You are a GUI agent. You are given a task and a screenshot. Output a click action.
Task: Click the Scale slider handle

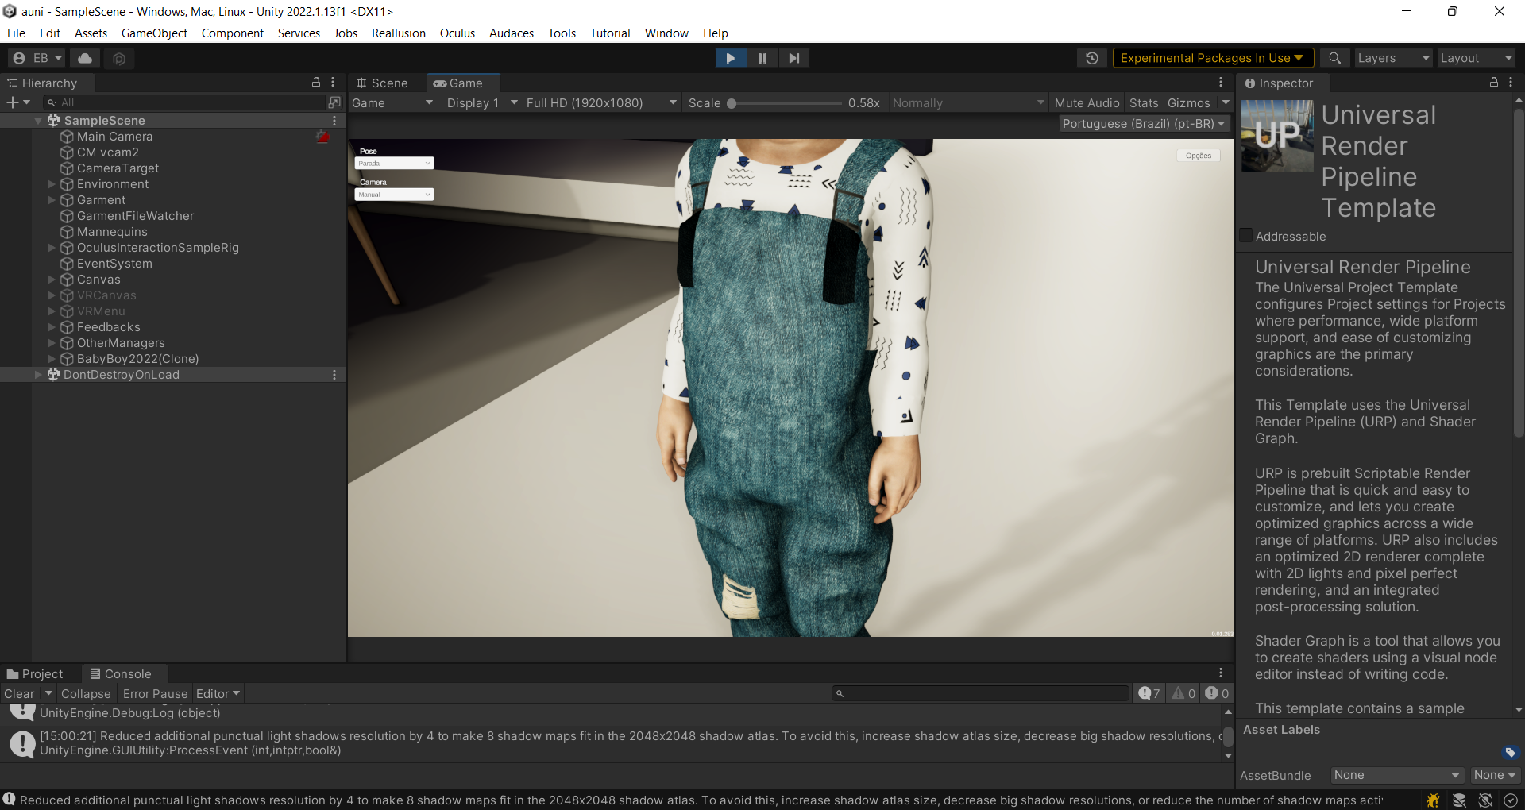pos(732,103)
